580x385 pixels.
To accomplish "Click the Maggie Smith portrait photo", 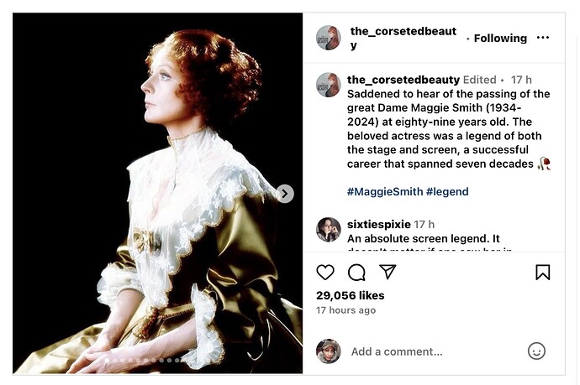I will 157,193.
